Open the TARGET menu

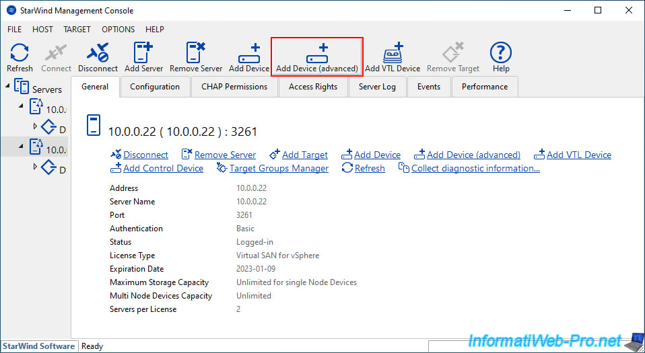(77, 30)
